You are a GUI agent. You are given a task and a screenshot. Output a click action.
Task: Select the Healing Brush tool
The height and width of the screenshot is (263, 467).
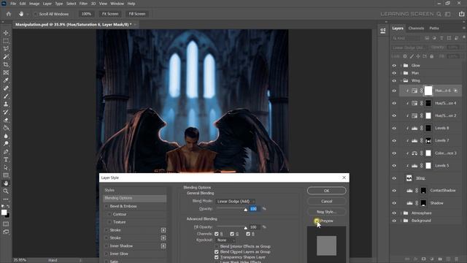click(6, 88)
